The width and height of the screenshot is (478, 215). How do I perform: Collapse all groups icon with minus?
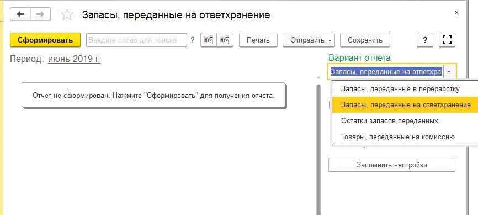pyautogui.click(x=209, y=40)
